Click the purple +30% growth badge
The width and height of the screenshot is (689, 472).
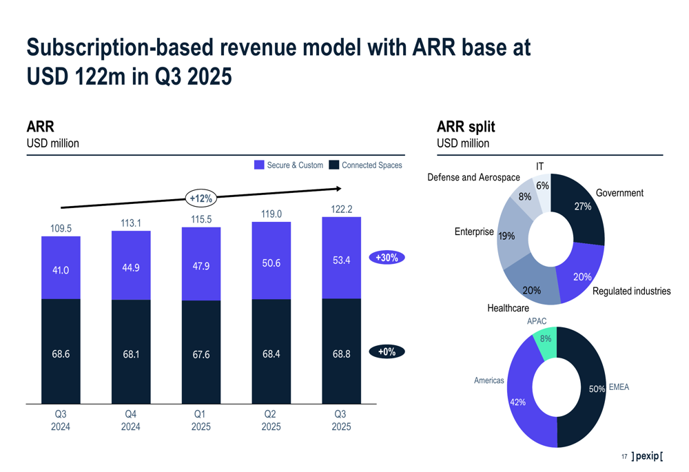pyautogui.click(x=387, y=258)
